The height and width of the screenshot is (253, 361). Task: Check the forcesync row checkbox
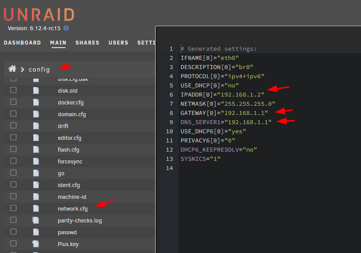[14, 161]
